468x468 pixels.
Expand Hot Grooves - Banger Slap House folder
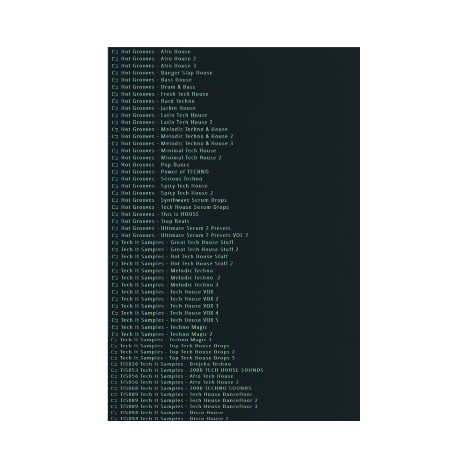tap(166, 73)
